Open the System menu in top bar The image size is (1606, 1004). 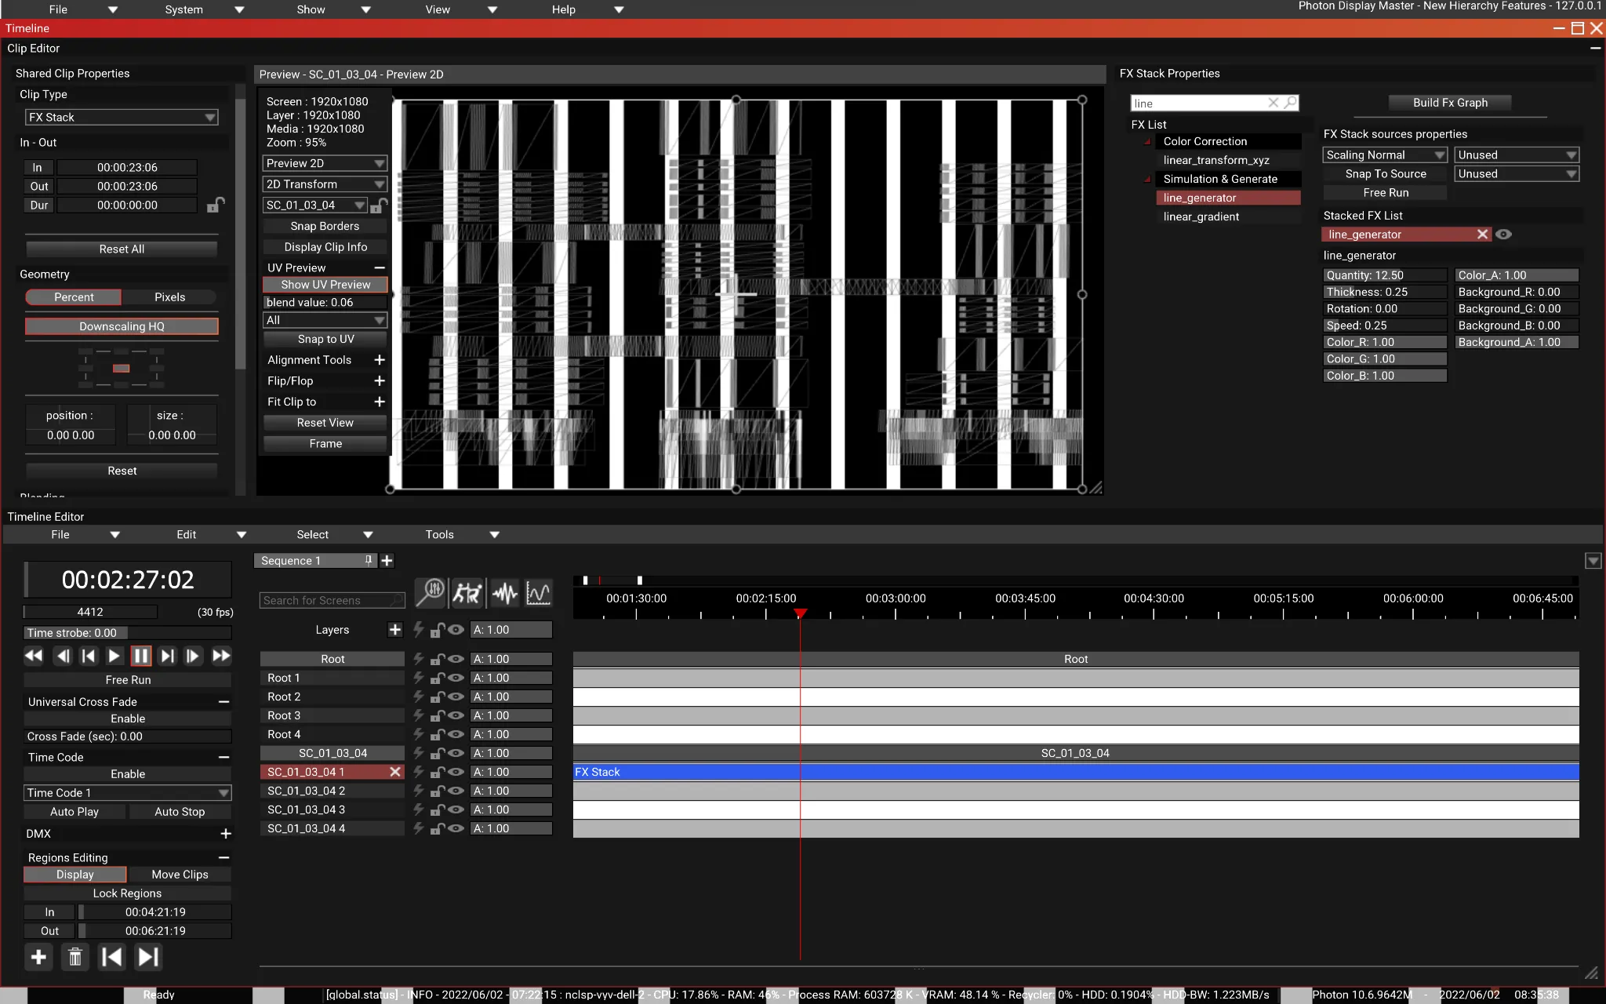(x=183, y=9)
